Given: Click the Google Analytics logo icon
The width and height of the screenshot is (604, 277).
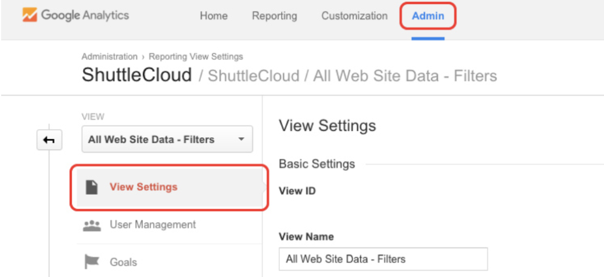Looking at the screenshot, I should click(x=30, y=16).
